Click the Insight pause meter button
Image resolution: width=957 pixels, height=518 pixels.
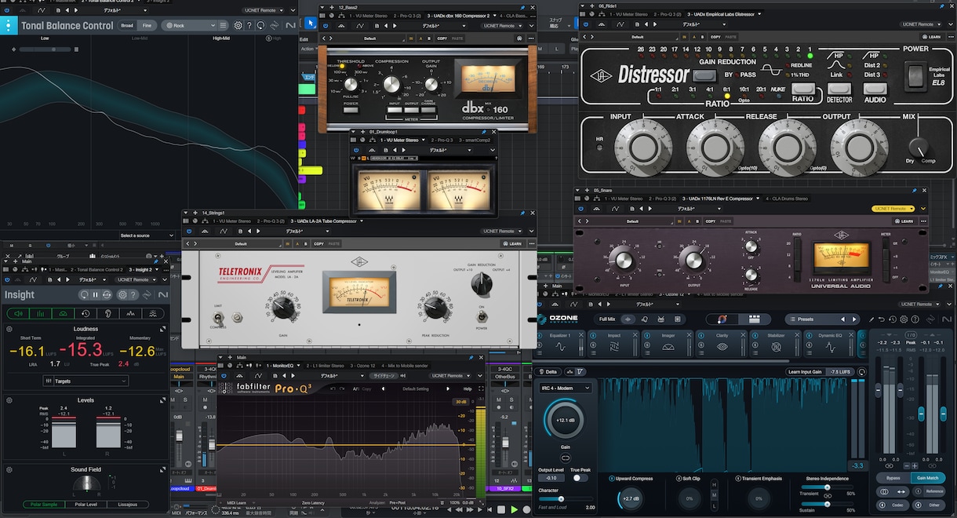click(x=96, y=294)
